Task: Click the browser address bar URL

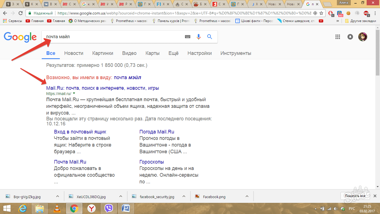Action: (184, 13)
